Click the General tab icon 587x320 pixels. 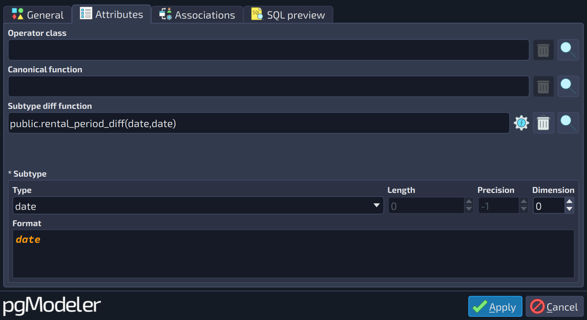18,14
